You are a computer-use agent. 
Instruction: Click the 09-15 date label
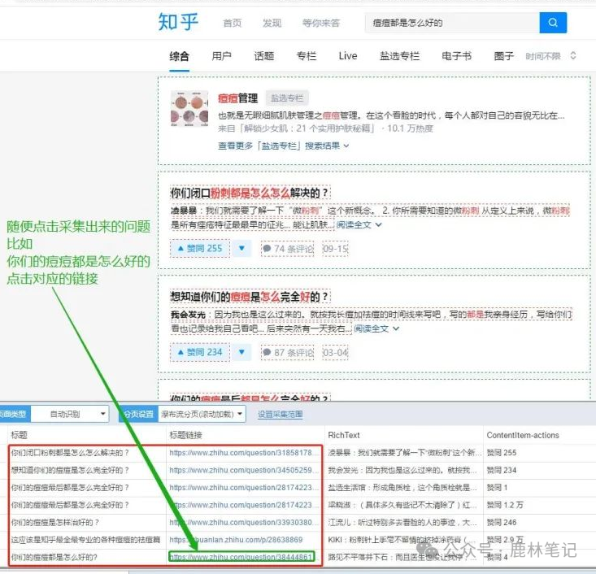[335, 249]
